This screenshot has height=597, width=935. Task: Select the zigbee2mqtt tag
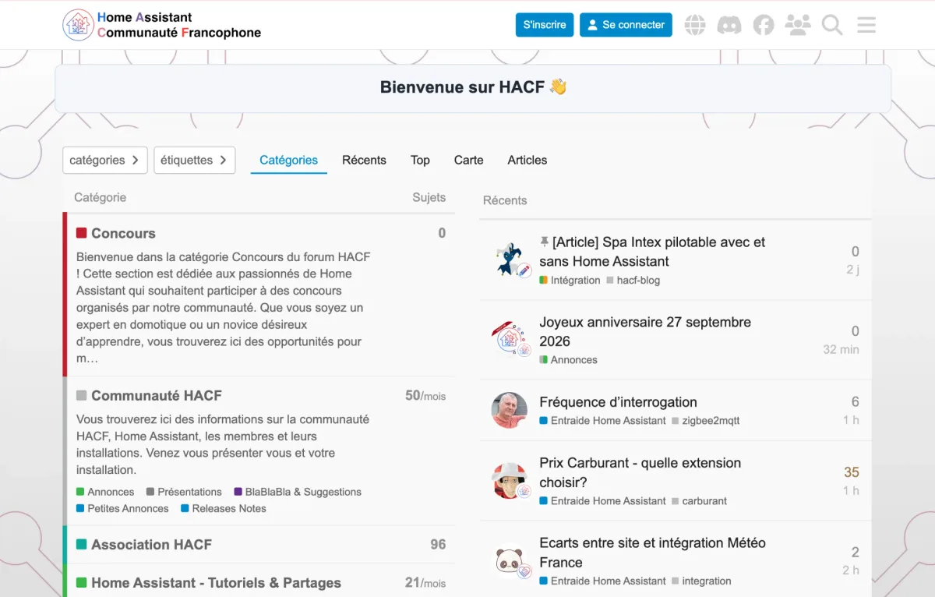click(x=711, y=420)
